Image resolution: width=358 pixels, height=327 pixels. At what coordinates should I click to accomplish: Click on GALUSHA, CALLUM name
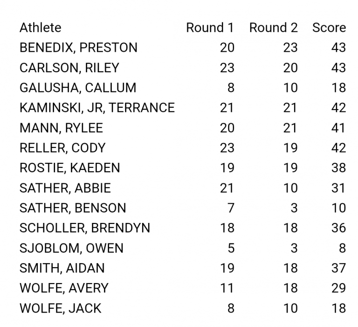tap(78, 88)
